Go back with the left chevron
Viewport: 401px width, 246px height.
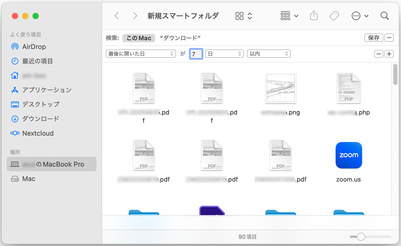[x=117, y=16]
